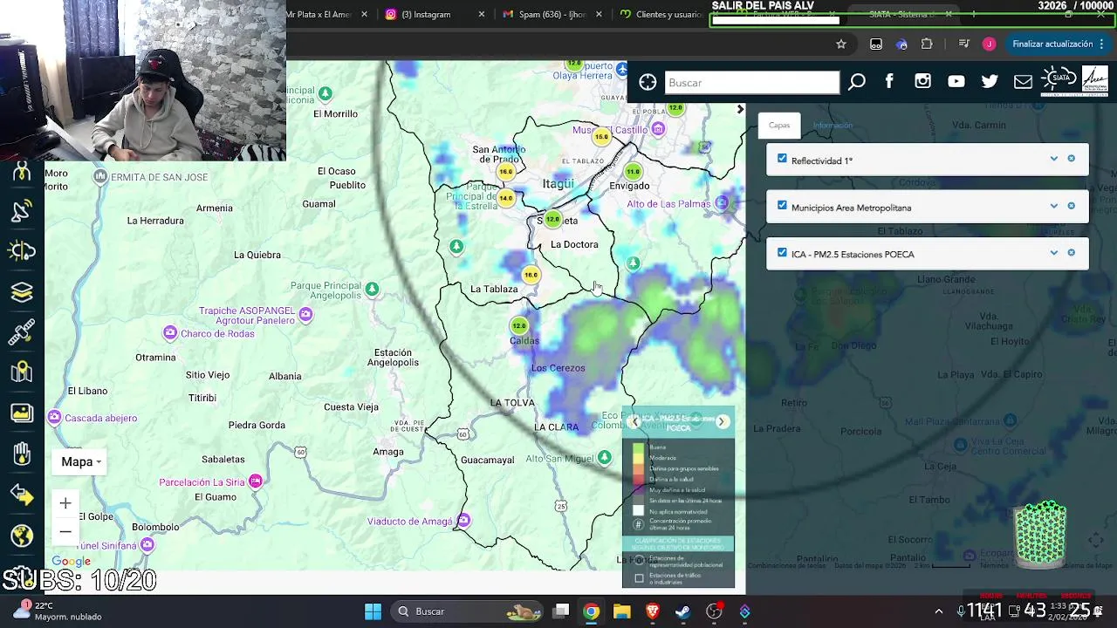Toggle Estaciones de tráfico o industriales checkbox

coord(640,578)
